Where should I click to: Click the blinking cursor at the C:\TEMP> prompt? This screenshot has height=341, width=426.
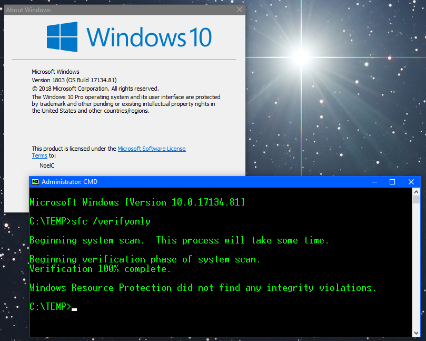[x=74, y=309]
